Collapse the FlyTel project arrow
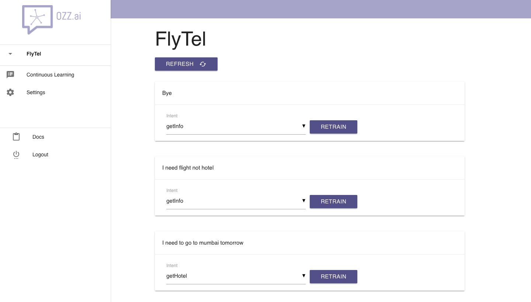This screenshot has height=302, width=531. [10, 54]
